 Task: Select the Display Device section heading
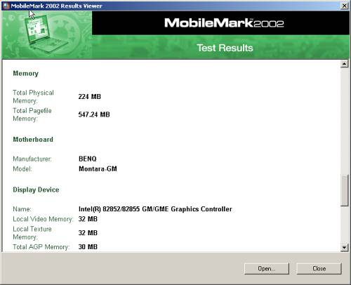[36, 190]
